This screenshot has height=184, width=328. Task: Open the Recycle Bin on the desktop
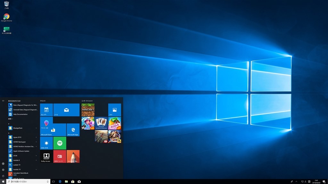click(x=6, y=5)
